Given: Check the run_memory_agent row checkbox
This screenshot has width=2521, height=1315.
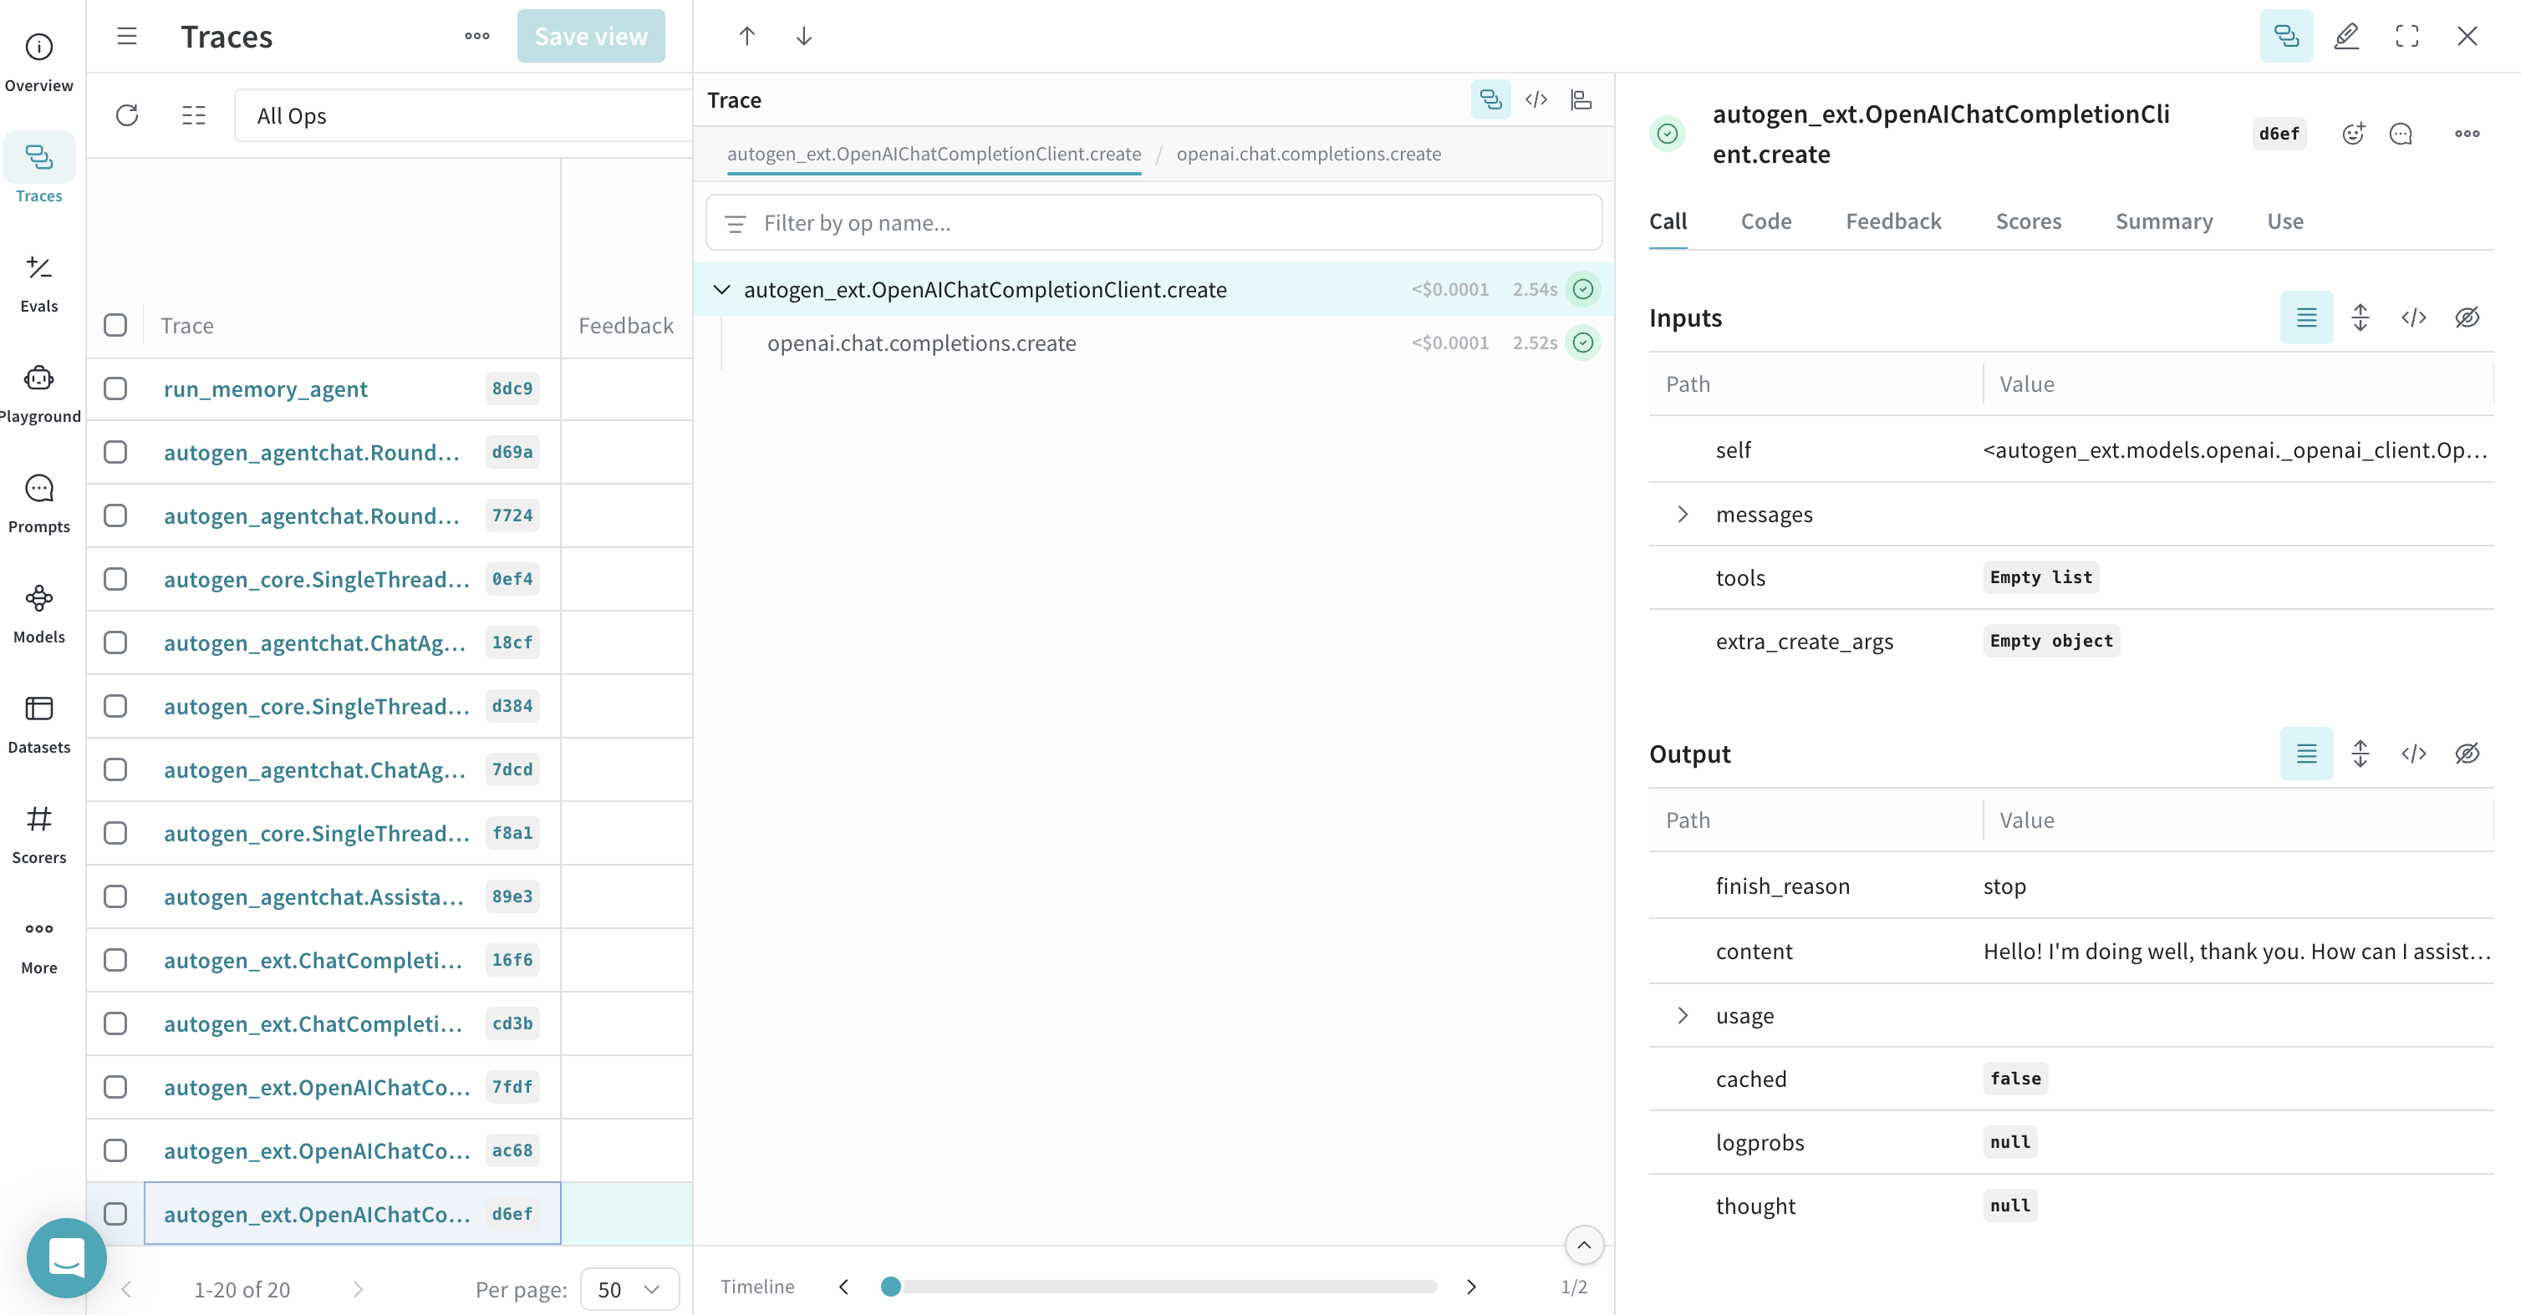Looking at the screenshot, I should point(115,388).
